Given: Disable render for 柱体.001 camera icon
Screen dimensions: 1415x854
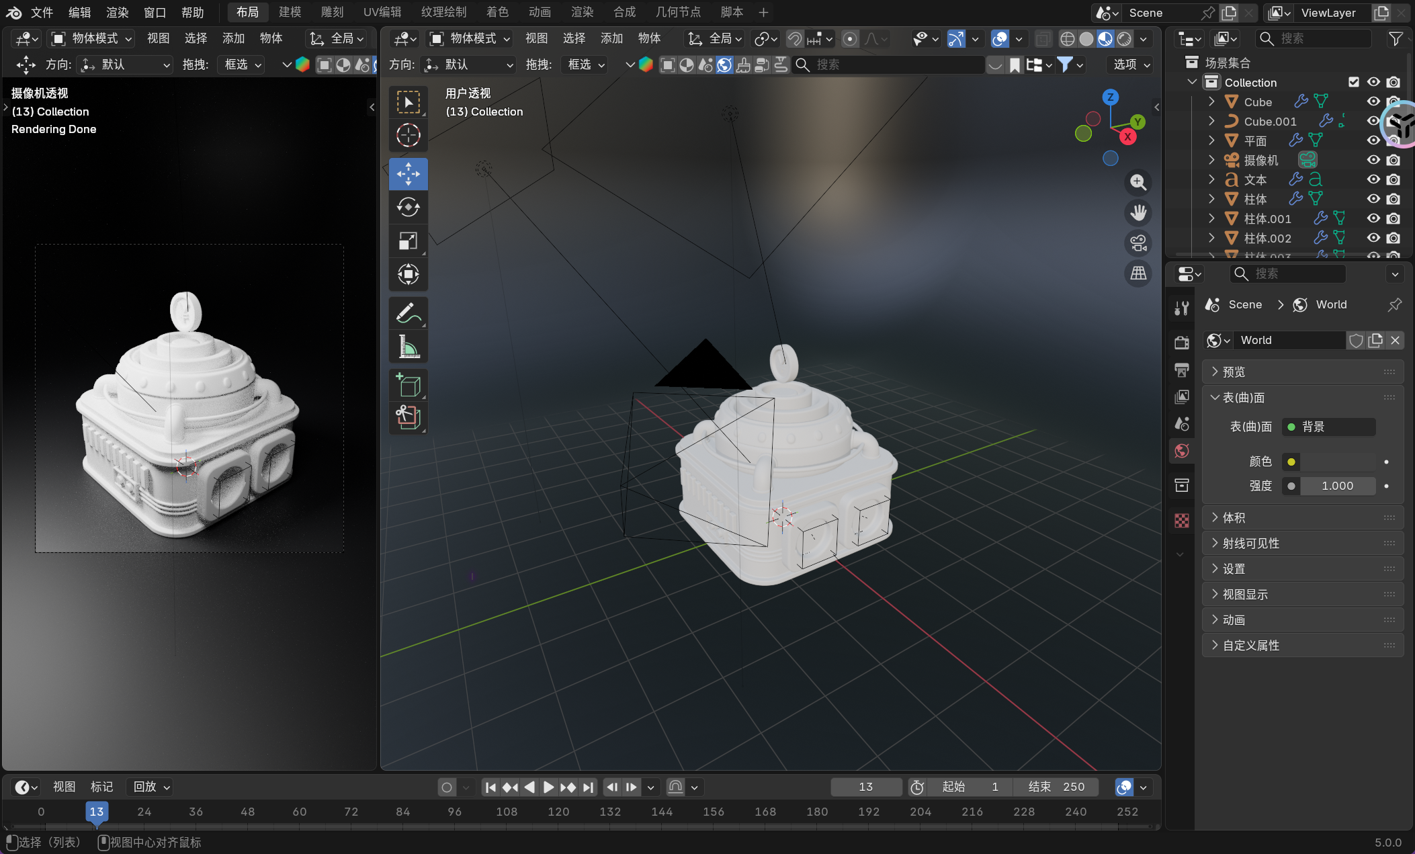Looking at the screenshot, I should coord(1393,218).
